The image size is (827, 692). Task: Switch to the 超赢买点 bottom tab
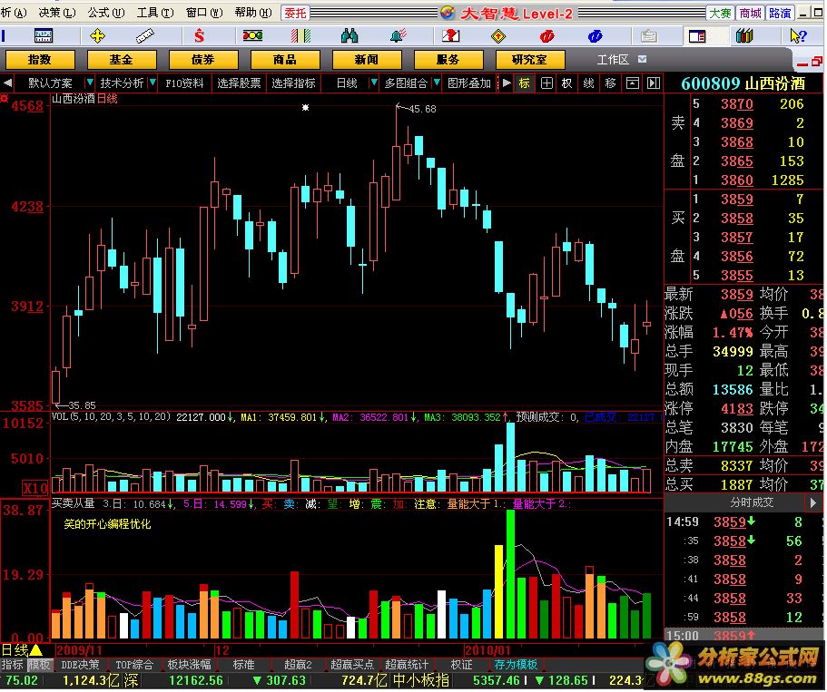[352, 665]
